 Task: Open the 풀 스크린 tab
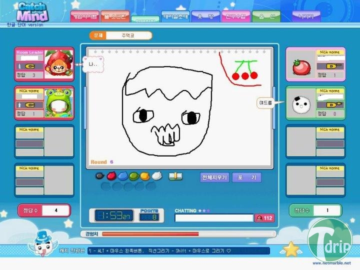[115, 16]
